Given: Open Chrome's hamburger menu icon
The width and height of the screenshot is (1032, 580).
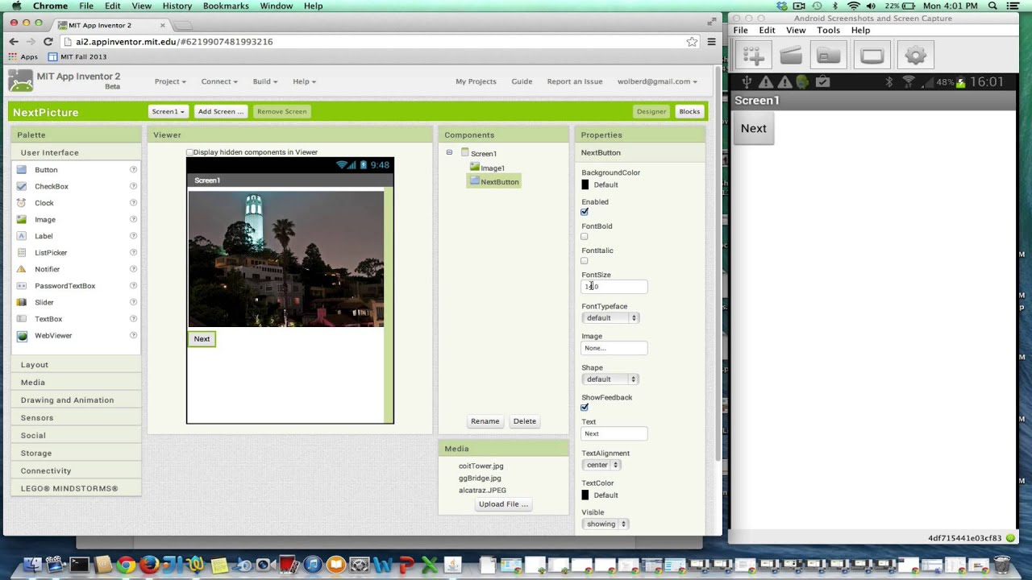Looking at the screenshot, I should 711,41.
